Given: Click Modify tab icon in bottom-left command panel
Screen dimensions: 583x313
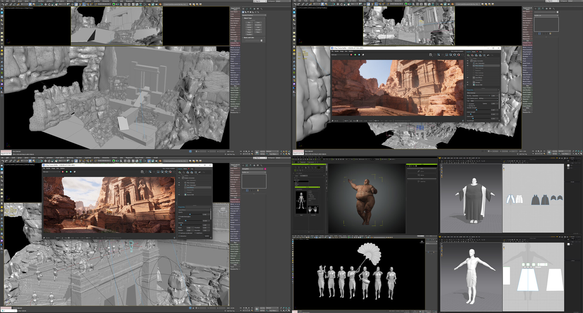Looking at the screenshot, I should pyautogui.click(x=247, y=165).
